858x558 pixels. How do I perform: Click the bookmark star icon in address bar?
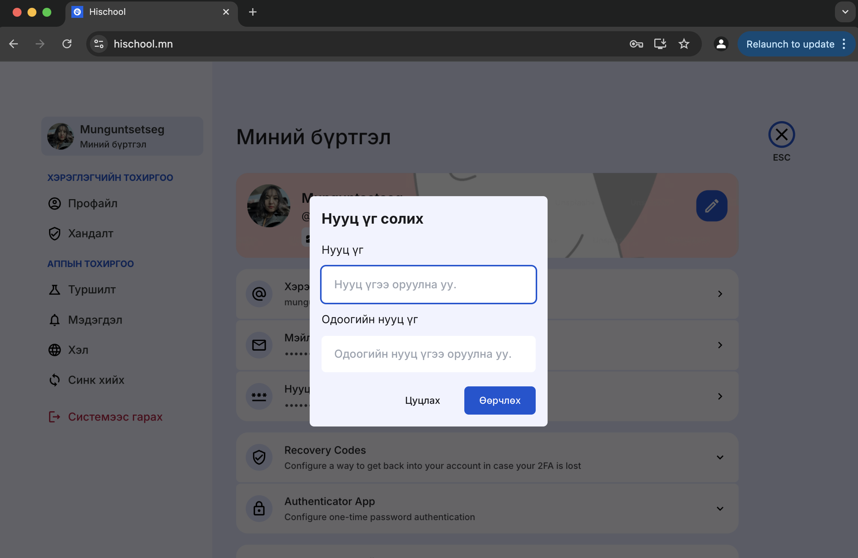pos(684,44)
